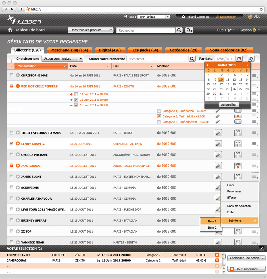Open the Action commerciale dropdown
267x279 pixels.
click(x=62, y=59)
